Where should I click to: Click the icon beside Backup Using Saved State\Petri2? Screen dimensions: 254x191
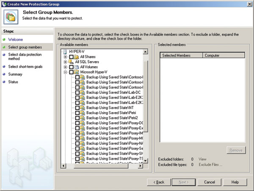click(x=83, y=118)
